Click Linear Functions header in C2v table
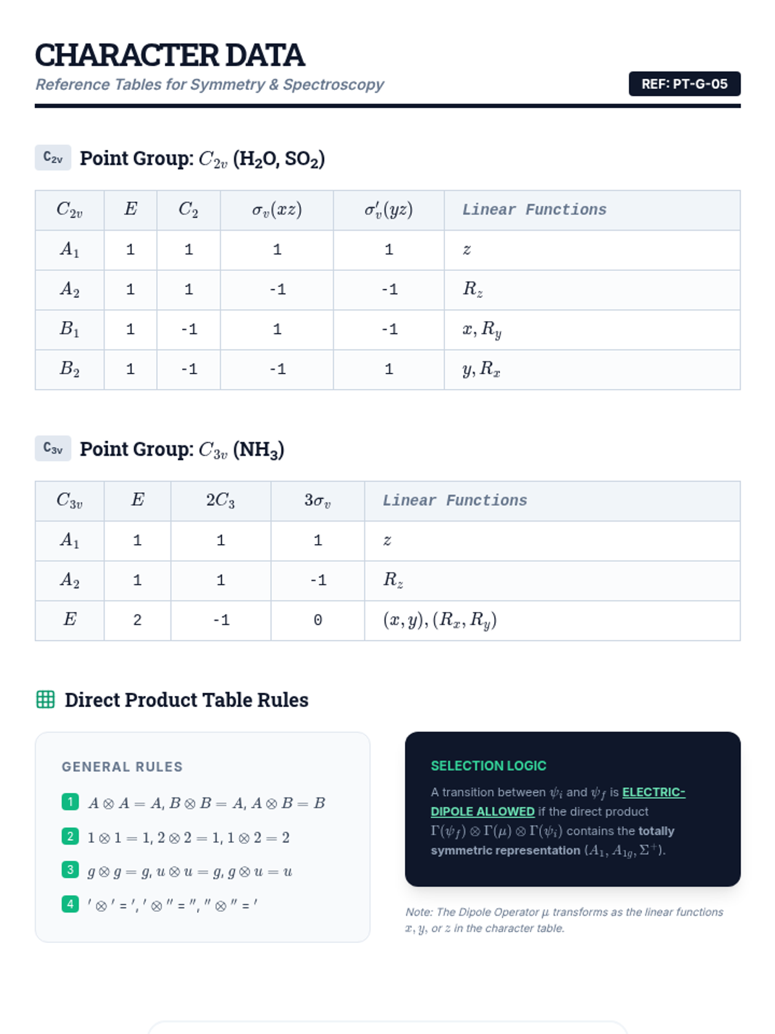The image size is (775, 1034). pos(534,209)
